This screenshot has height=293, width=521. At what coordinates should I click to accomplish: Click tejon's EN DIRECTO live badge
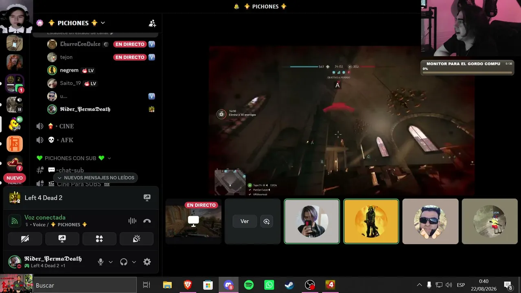130,57
